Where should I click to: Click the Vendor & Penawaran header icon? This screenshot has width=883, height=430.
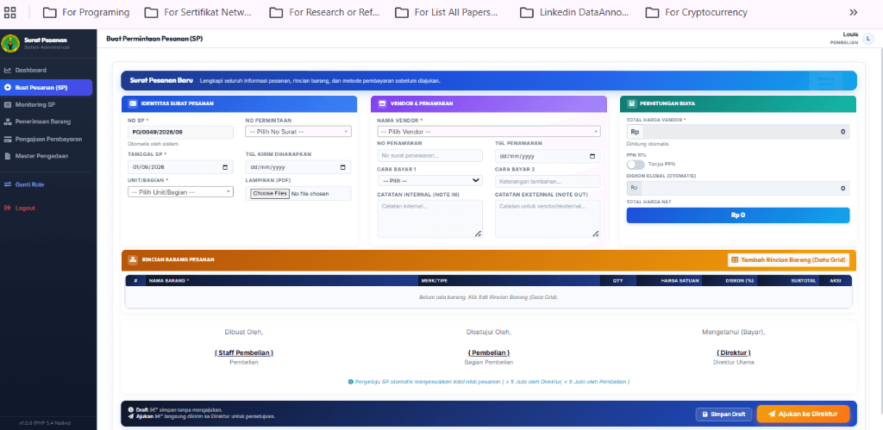pyautogui.click(x=382, y=104)
